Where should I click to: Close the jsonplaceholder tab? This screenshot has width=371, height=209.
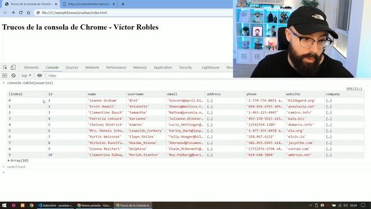114,4
